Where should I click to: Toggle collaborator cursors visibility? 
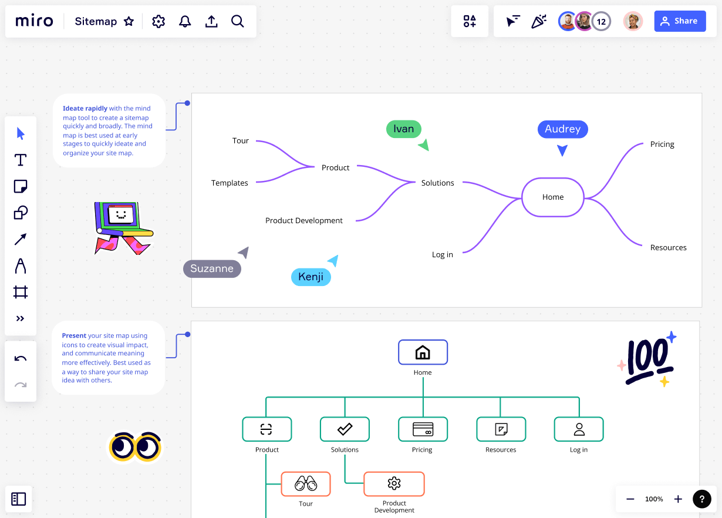(x=512, y=21)
